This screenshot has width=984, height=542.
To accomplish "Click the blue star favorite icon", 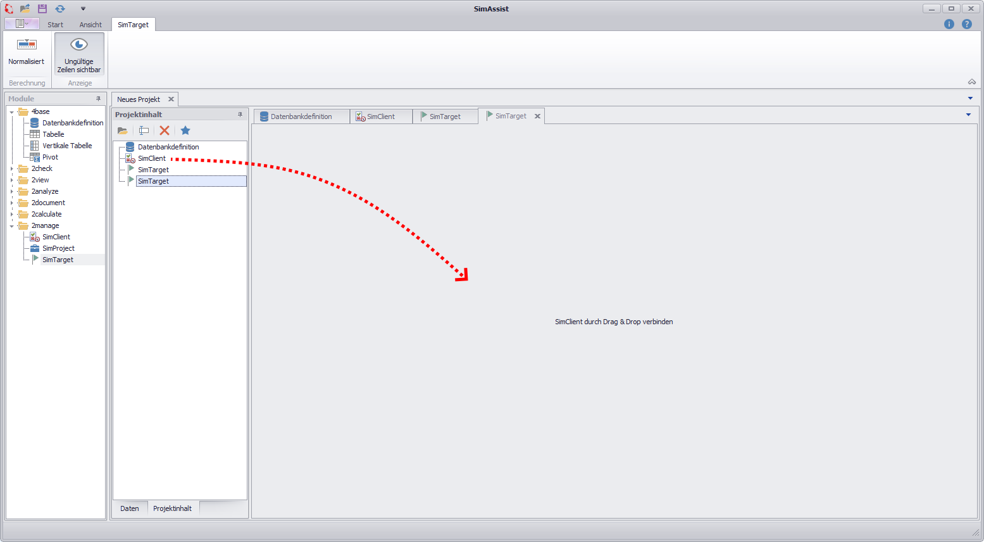I will point(185,130).
